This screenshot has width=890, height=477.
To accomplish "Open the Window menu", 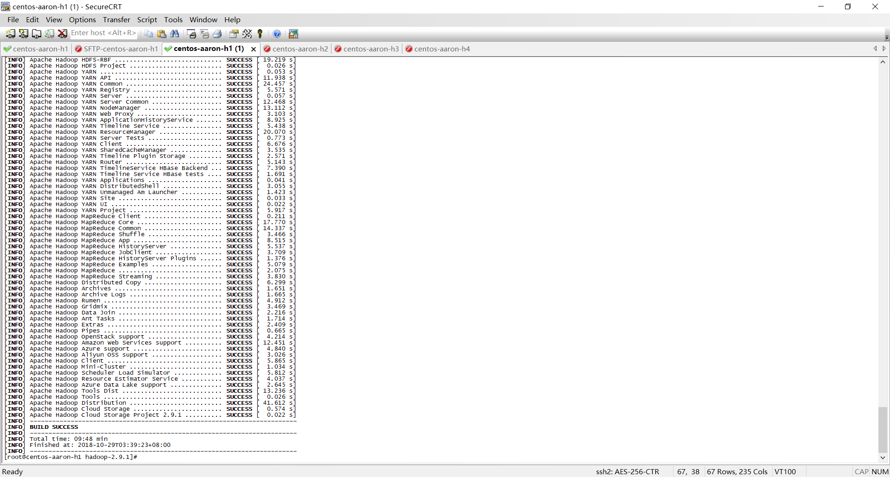I will (x=203, y=19).
